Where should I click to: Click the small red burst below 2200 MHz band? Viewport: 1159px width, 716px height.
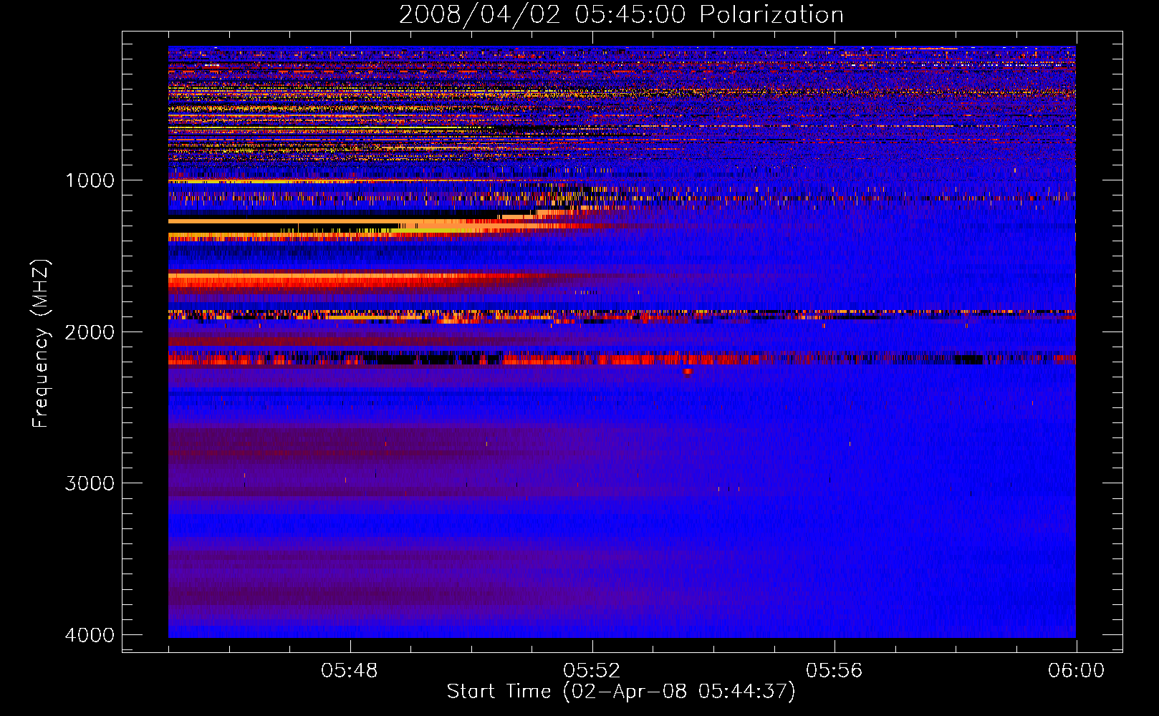point(688,372)
